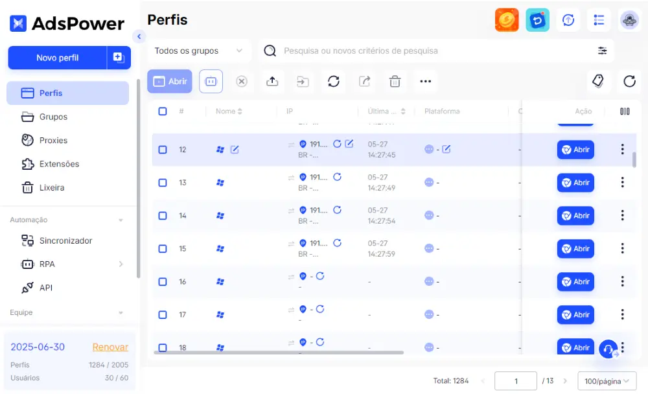Click the move-to-group toolbar icon
Viewport: 648px width, 394px height.
(x=303, y=82)
